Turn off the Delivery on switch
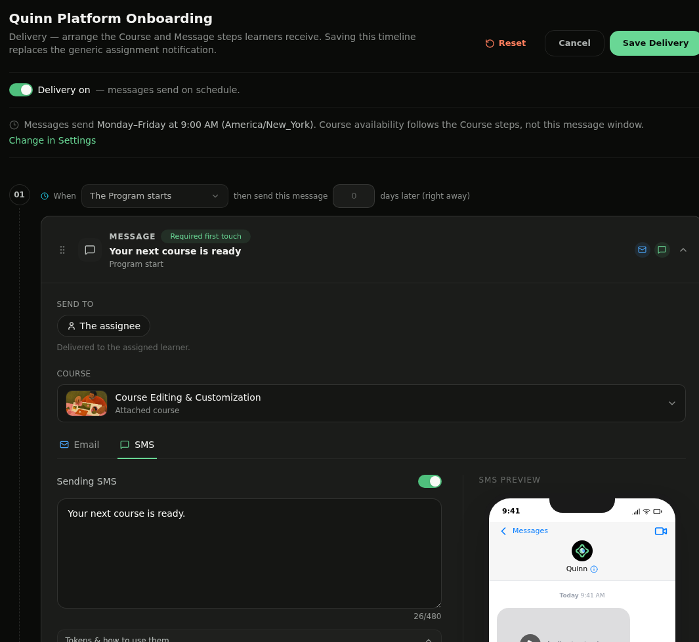 (21, 90)
